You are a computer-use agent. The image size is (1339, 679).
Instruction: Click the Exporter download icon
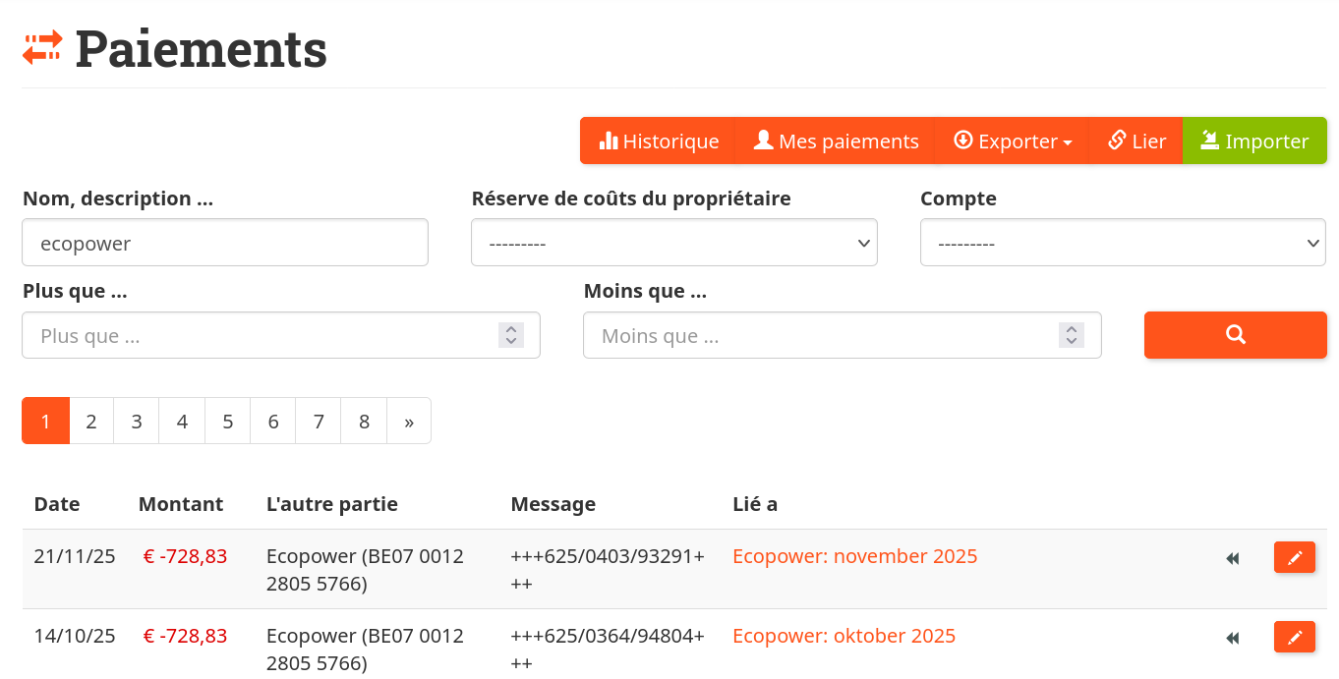962,141
